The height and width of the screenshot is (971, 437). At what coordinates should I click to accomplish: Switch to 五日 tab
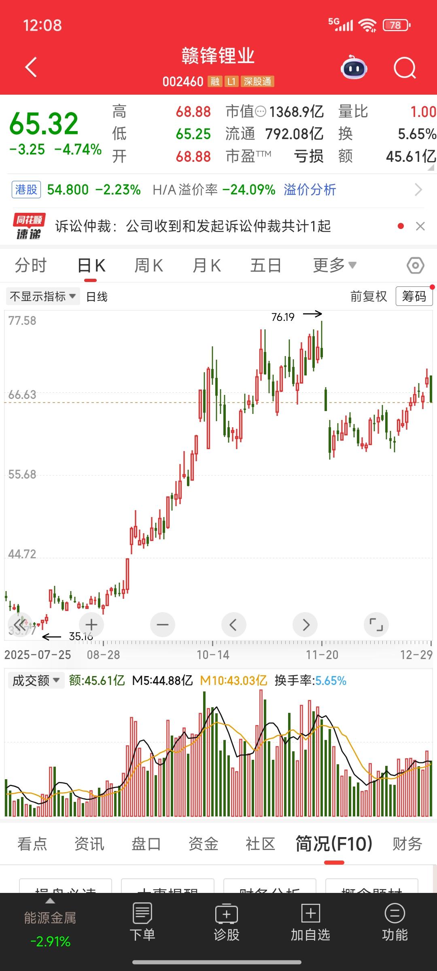pyautogui.click(x=265, y=266)
